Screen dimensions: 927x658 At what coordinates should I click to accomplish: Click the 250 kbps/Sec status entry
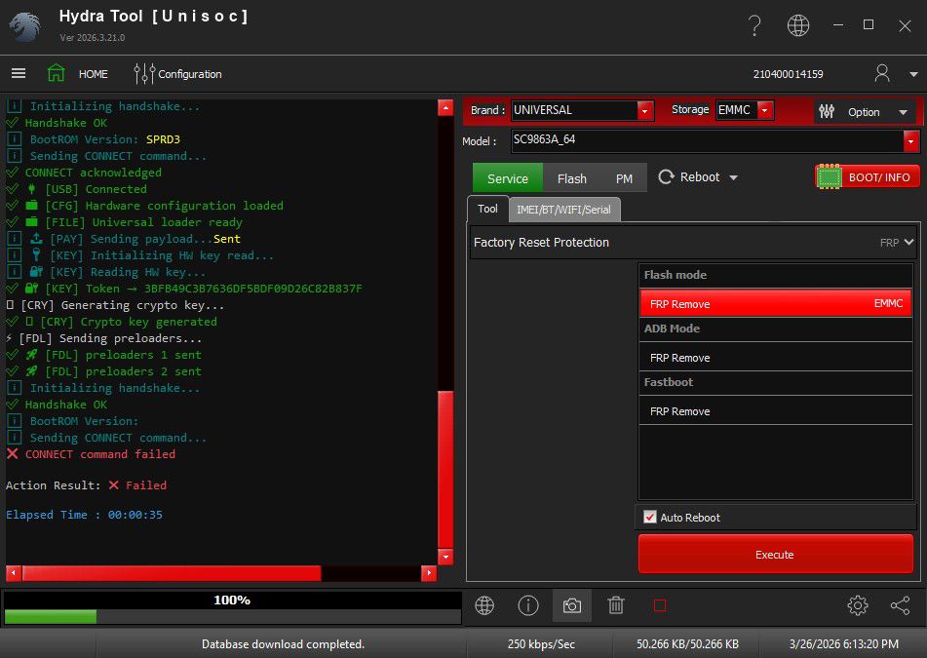pos(540,643)
